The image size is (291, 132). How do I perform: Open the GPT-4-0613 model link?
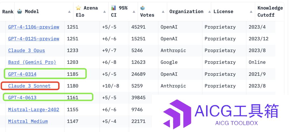[x=22, y=98]
